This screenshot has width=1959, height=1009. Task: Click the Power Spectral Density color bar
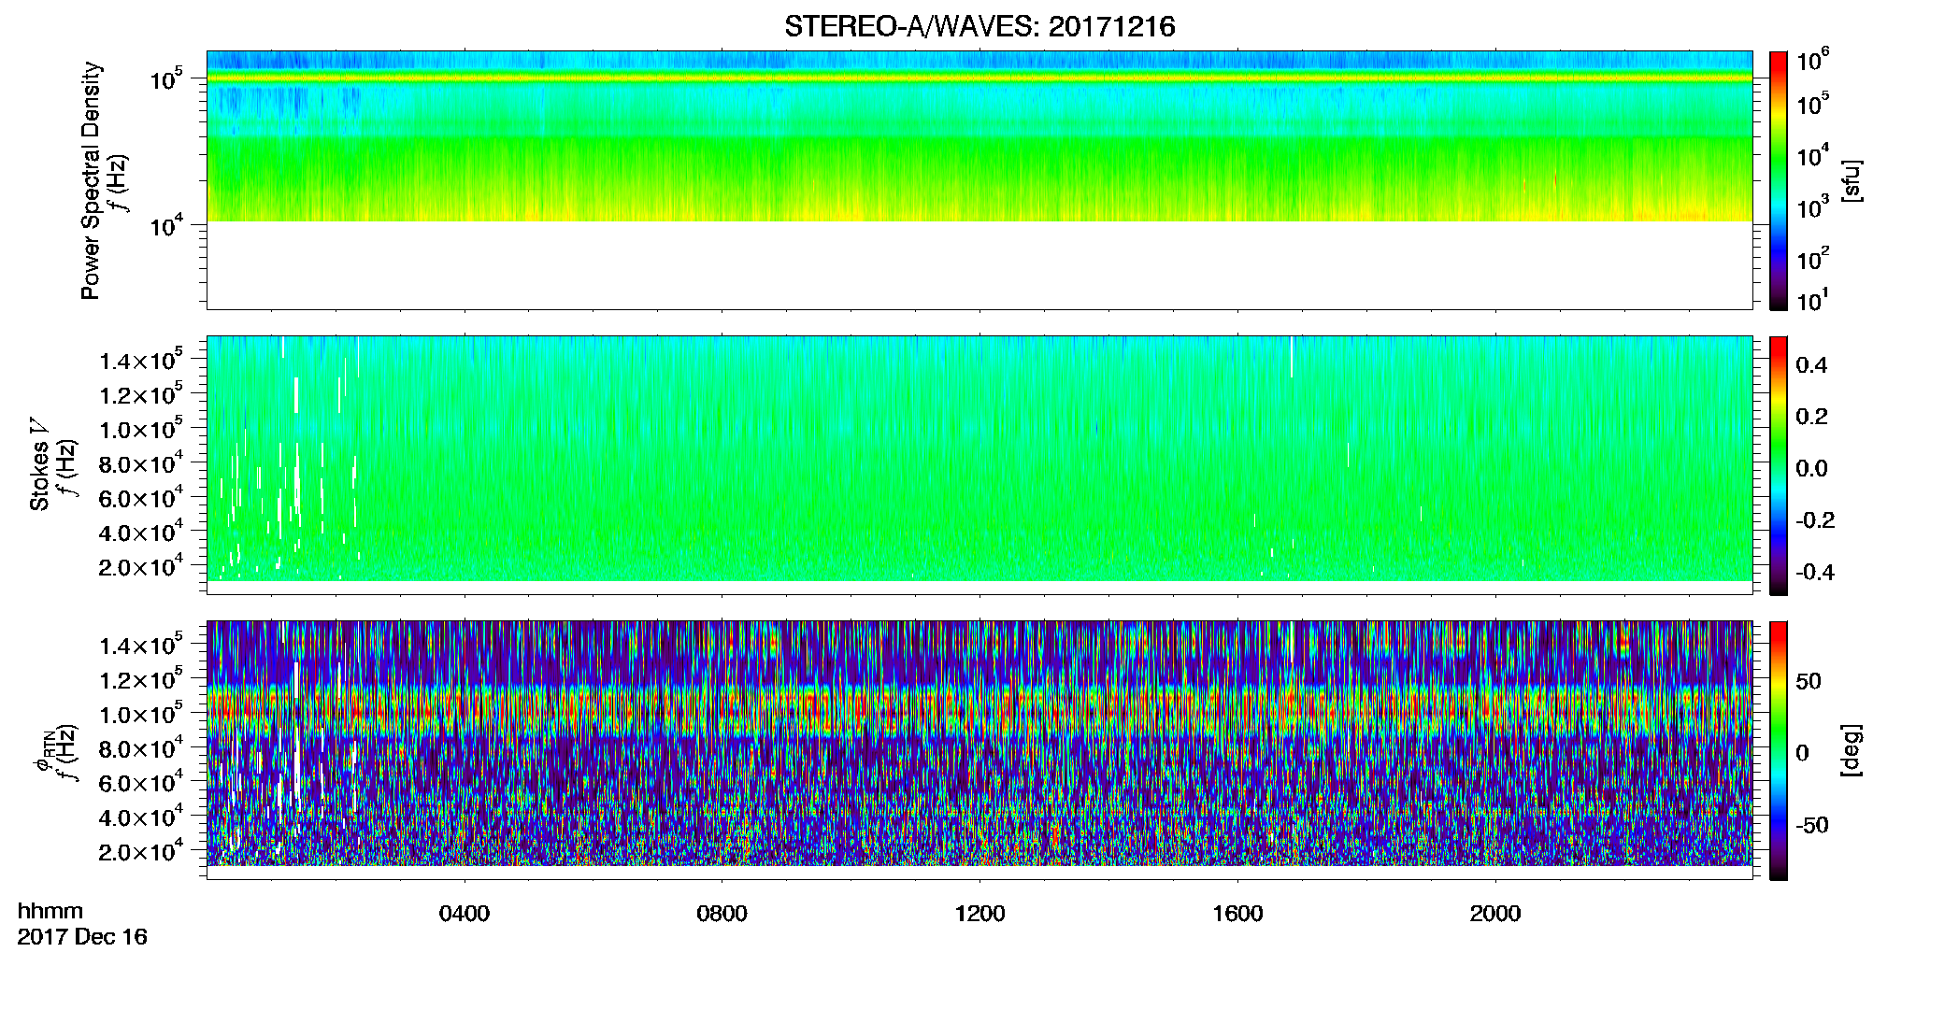(x=1779, y=180)
